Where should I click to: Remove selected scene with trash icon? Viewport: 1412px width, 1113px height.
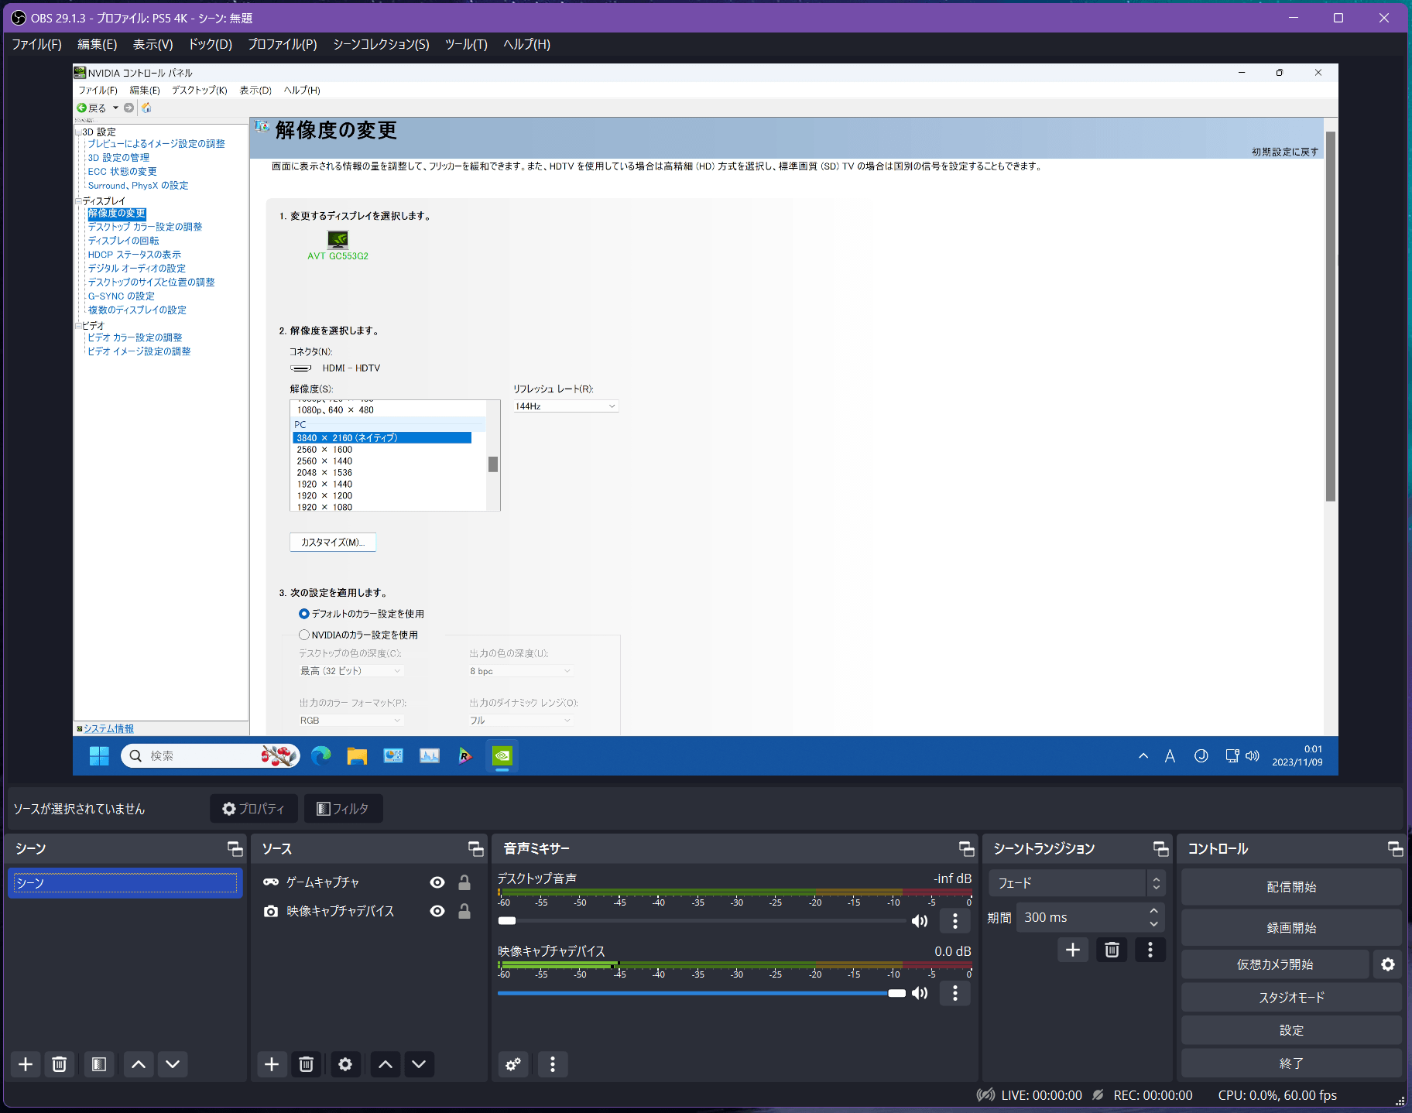point(59,1064)
